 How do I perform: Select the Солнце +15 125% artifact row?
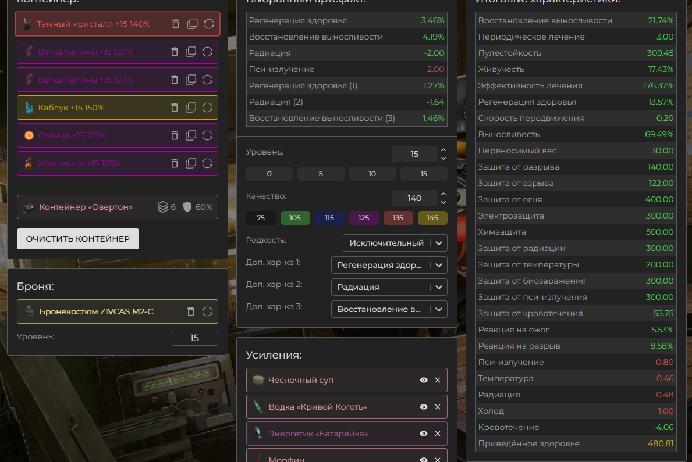click(x=118, y=135)
